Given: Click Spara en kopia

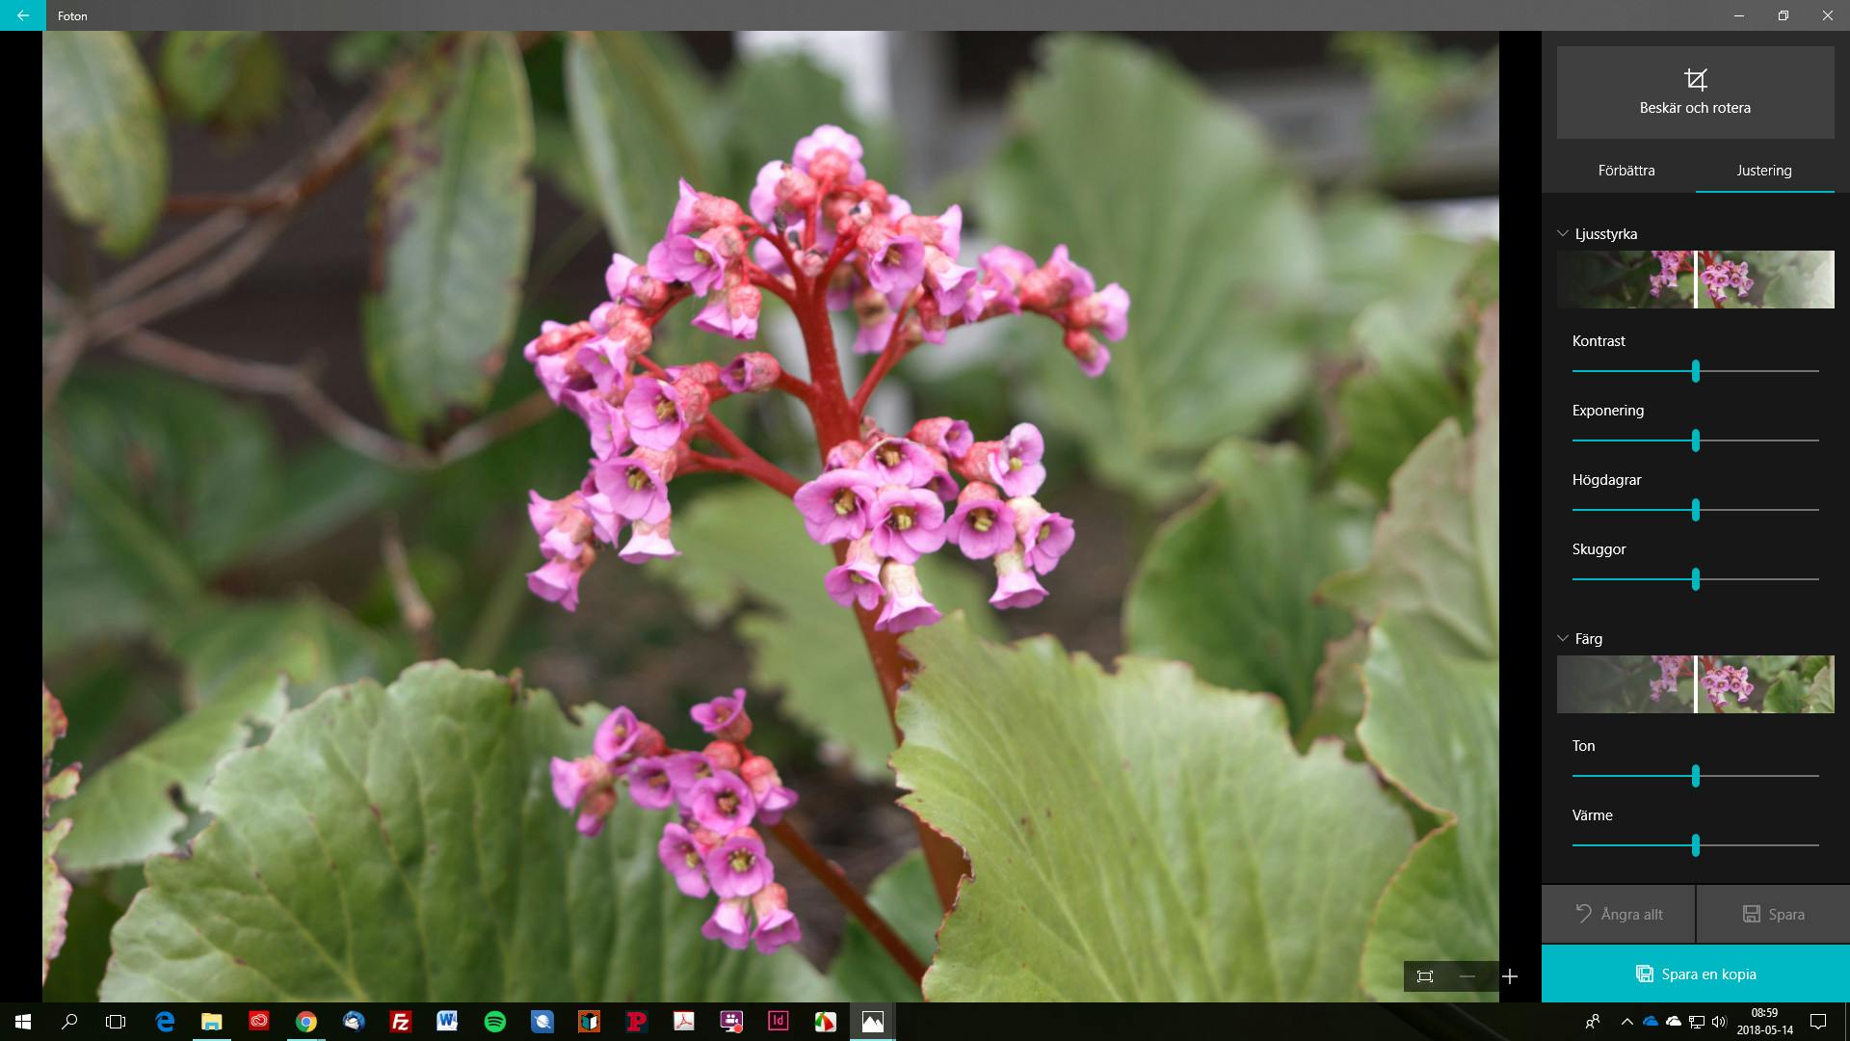Looking at the screenshot, I should click(x=1696, y=974).
